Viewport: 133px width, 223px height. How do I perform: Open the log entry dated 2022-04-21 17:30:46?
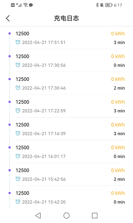tap(70, 83)
